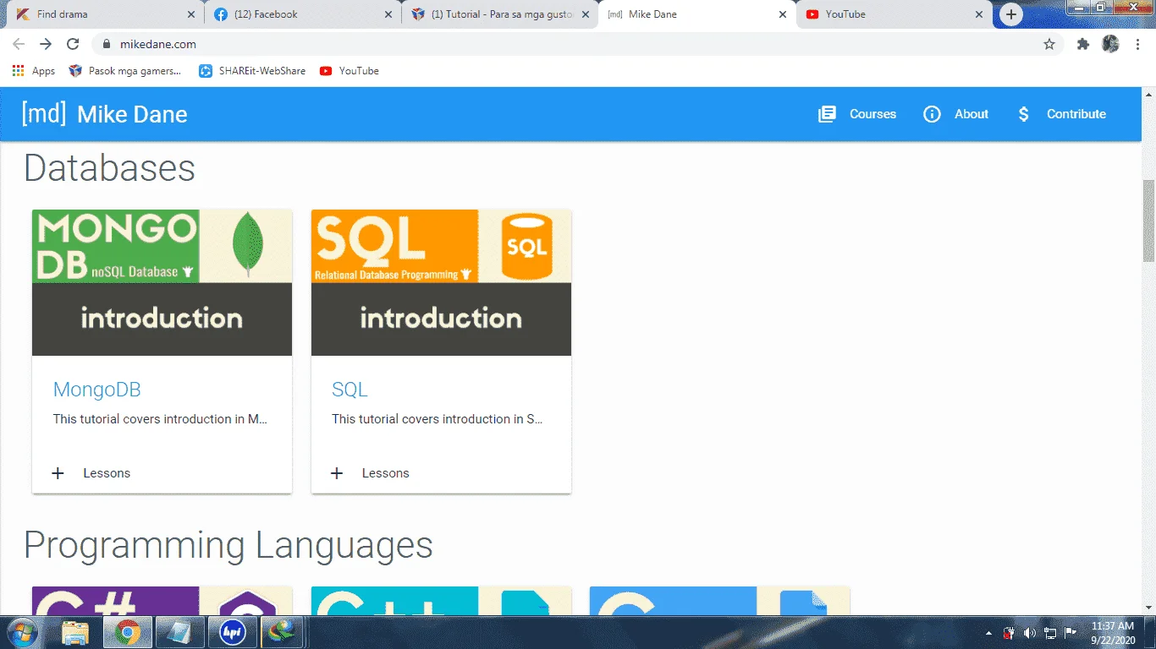Open the SQL course title link
Viewport: 1156px width, 649px height.
click(x=350, y=390)
